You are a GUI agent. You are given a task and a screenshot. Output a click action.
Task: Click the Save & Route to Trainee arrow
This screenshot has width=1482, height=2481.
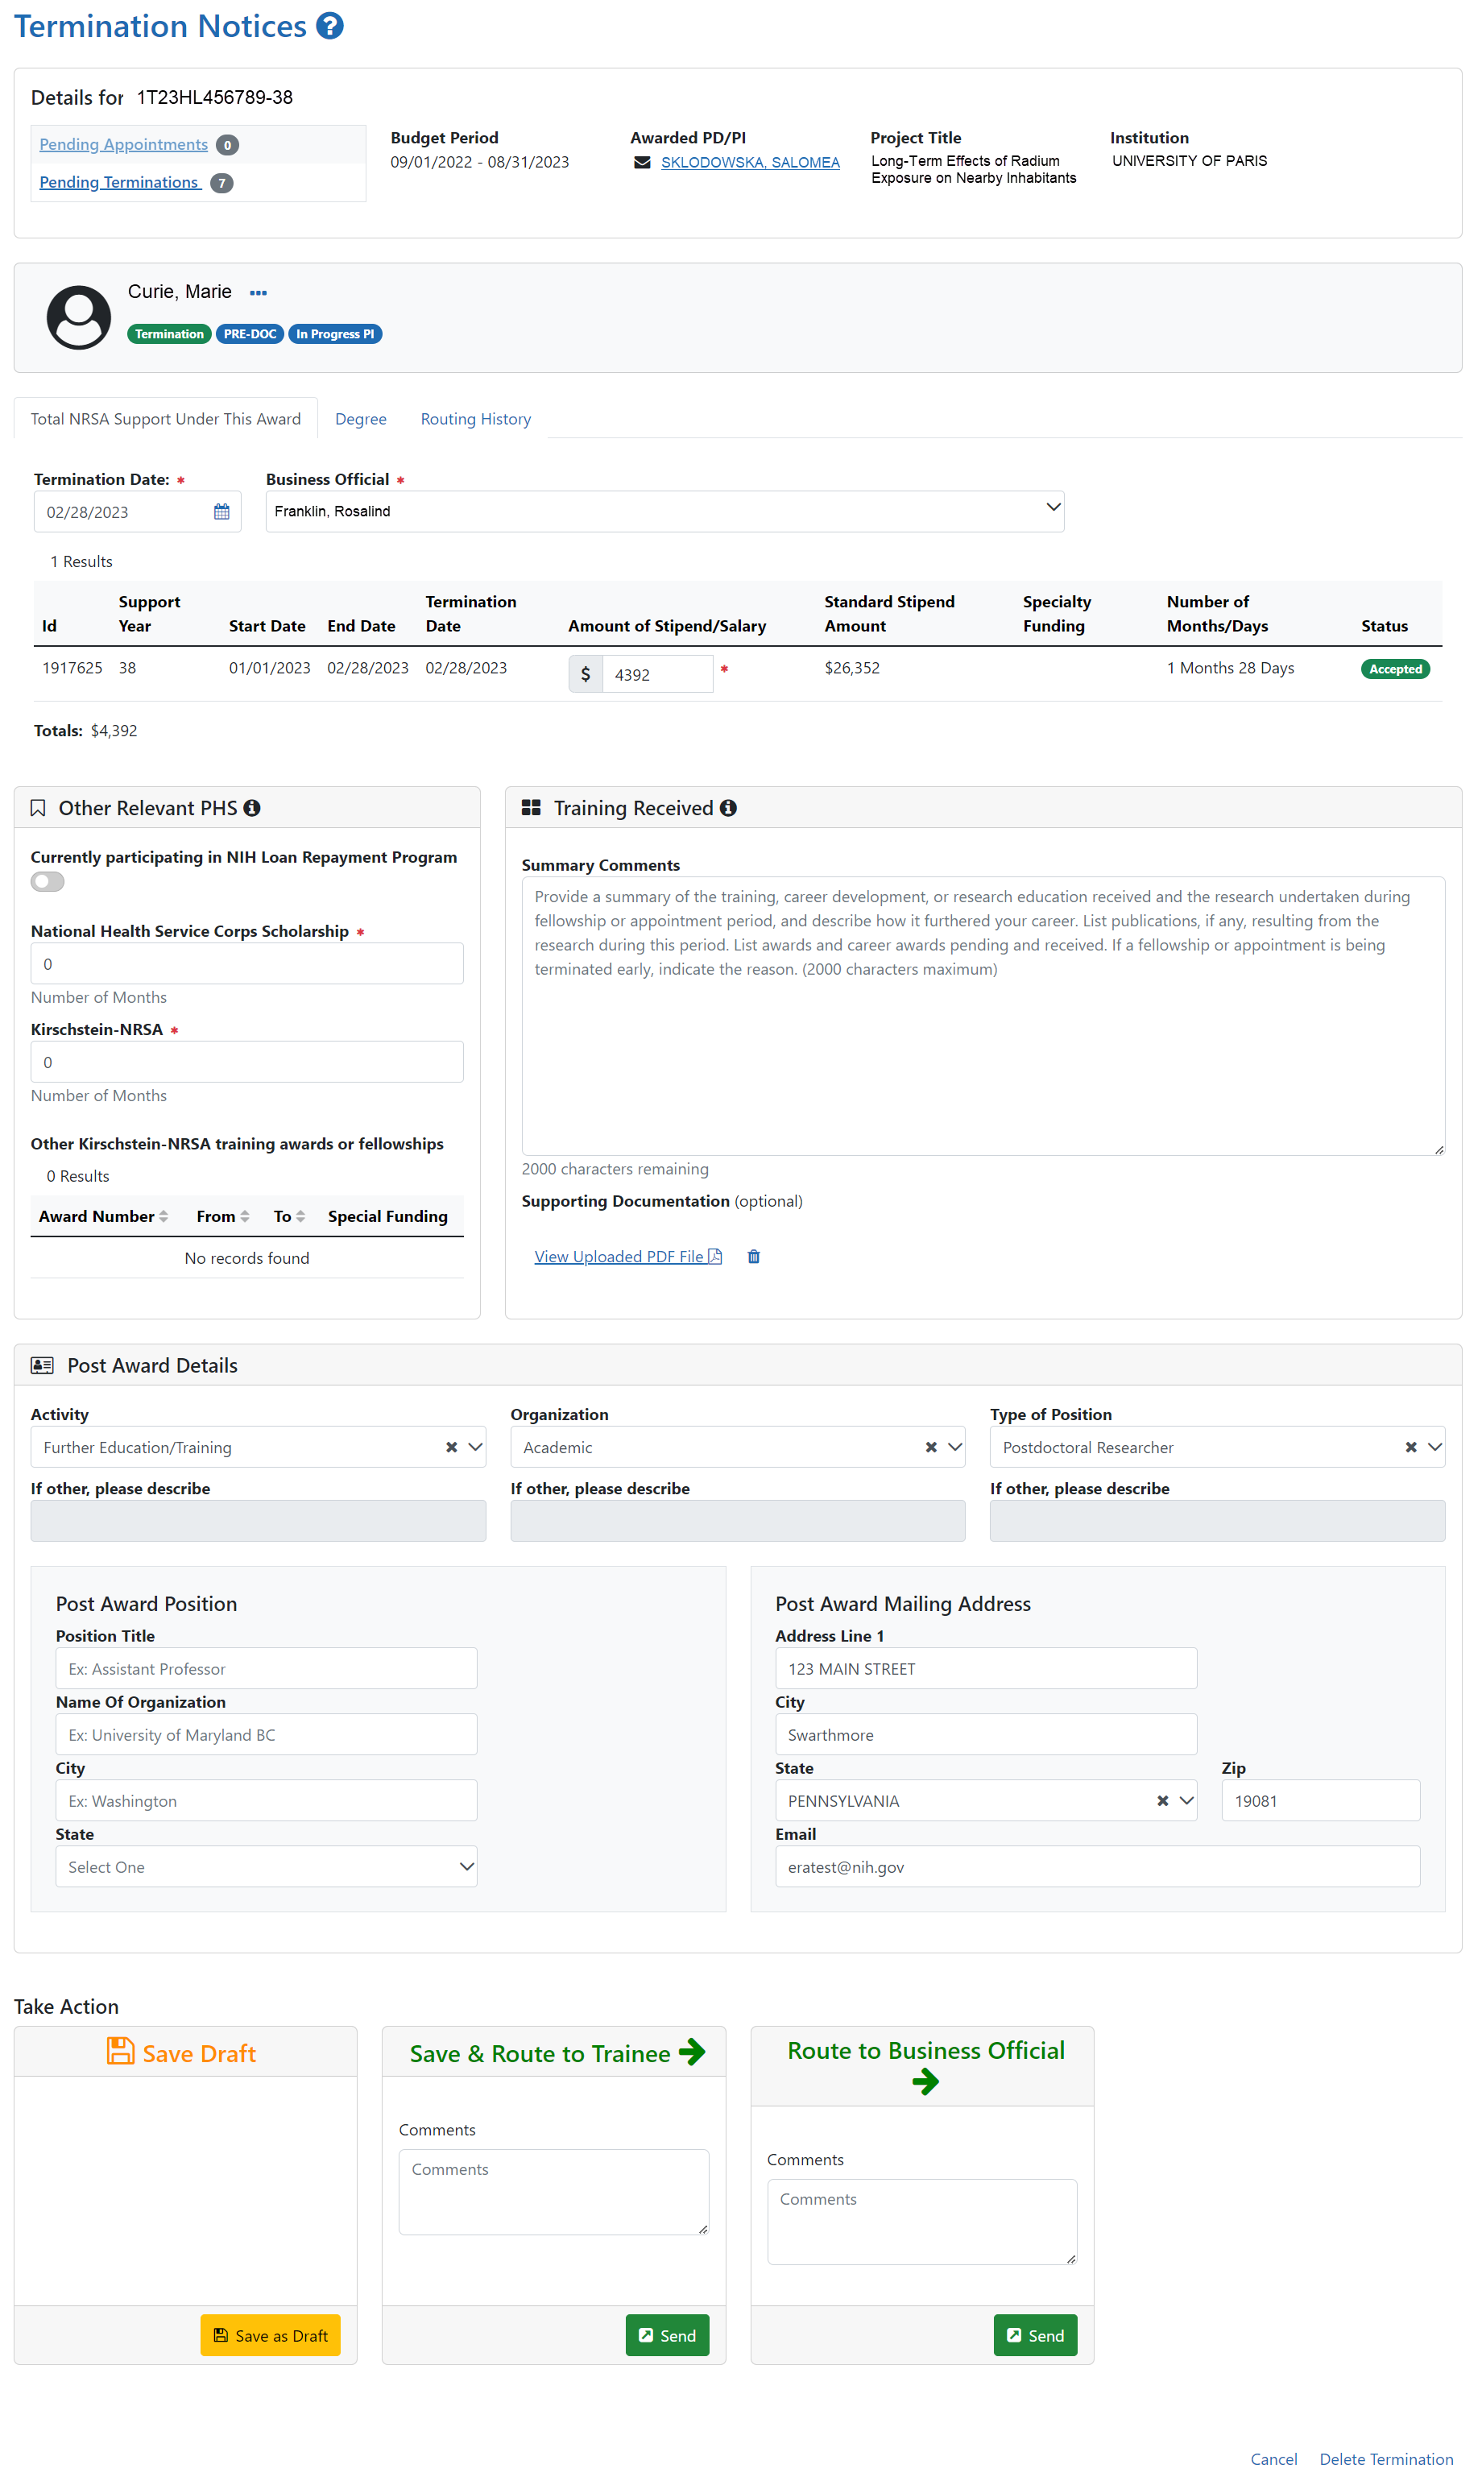692,2052
